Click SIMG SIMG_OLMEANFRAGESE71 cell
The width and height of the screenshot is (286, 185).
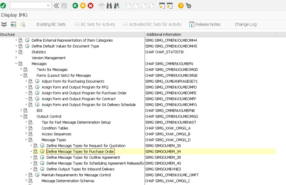coord(171,81)
